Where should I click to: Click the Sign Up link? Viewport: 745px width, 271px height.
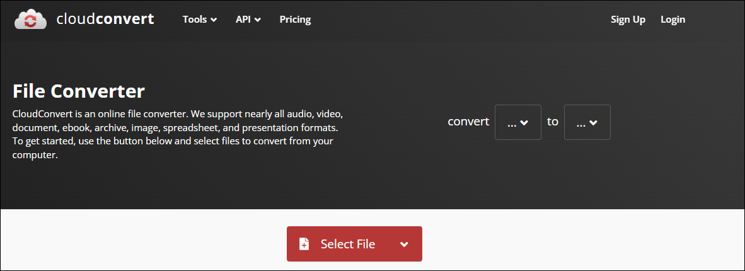coord(628,20)
